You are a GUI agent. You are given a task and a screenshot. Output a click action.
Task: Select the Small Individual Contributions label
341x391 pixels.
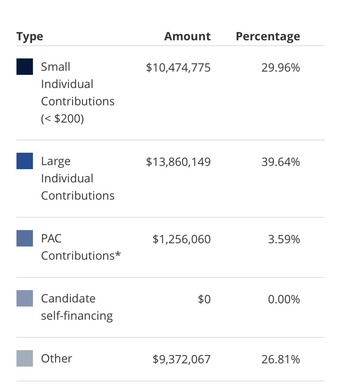click(77, 92)
